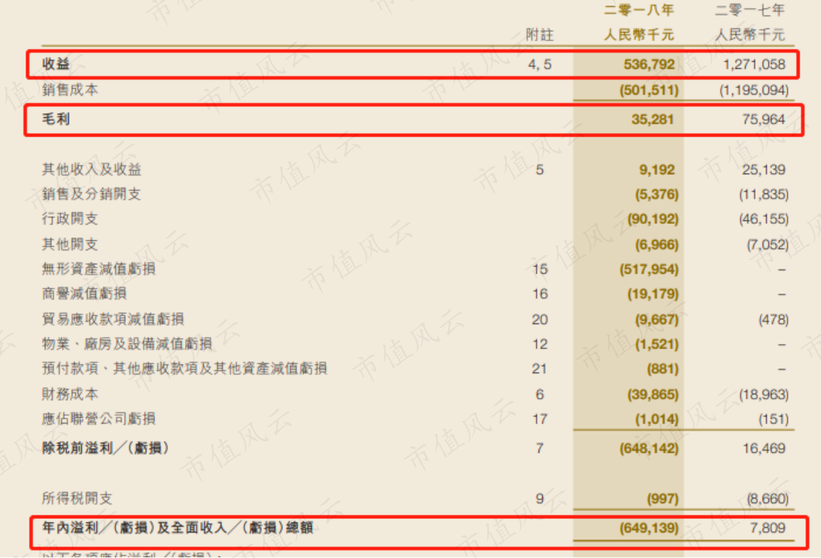This screenshot has height=558, width=821.
Task: Click the 二零一七年 column header
Action: [750, 10]
